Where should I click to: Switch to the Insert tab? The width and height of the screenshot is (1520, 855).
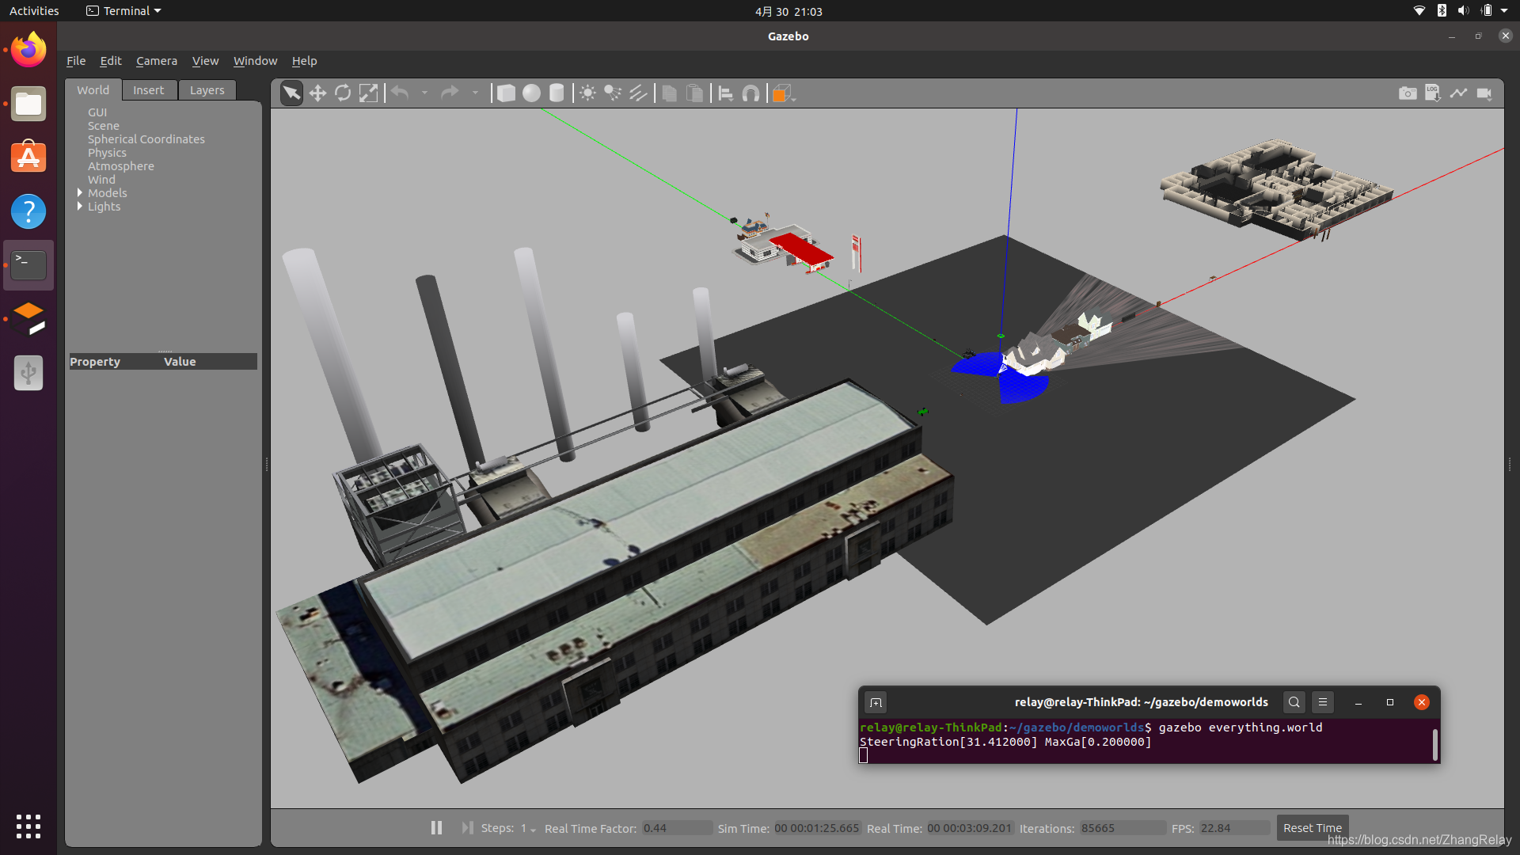pyautogui.click(x=149, y=90)
